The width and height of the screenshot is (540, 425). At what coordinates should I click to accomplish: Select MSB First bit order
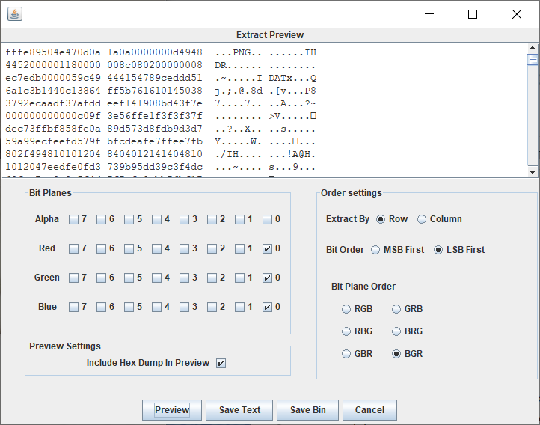pyautogui.click(x=375, y=250)
